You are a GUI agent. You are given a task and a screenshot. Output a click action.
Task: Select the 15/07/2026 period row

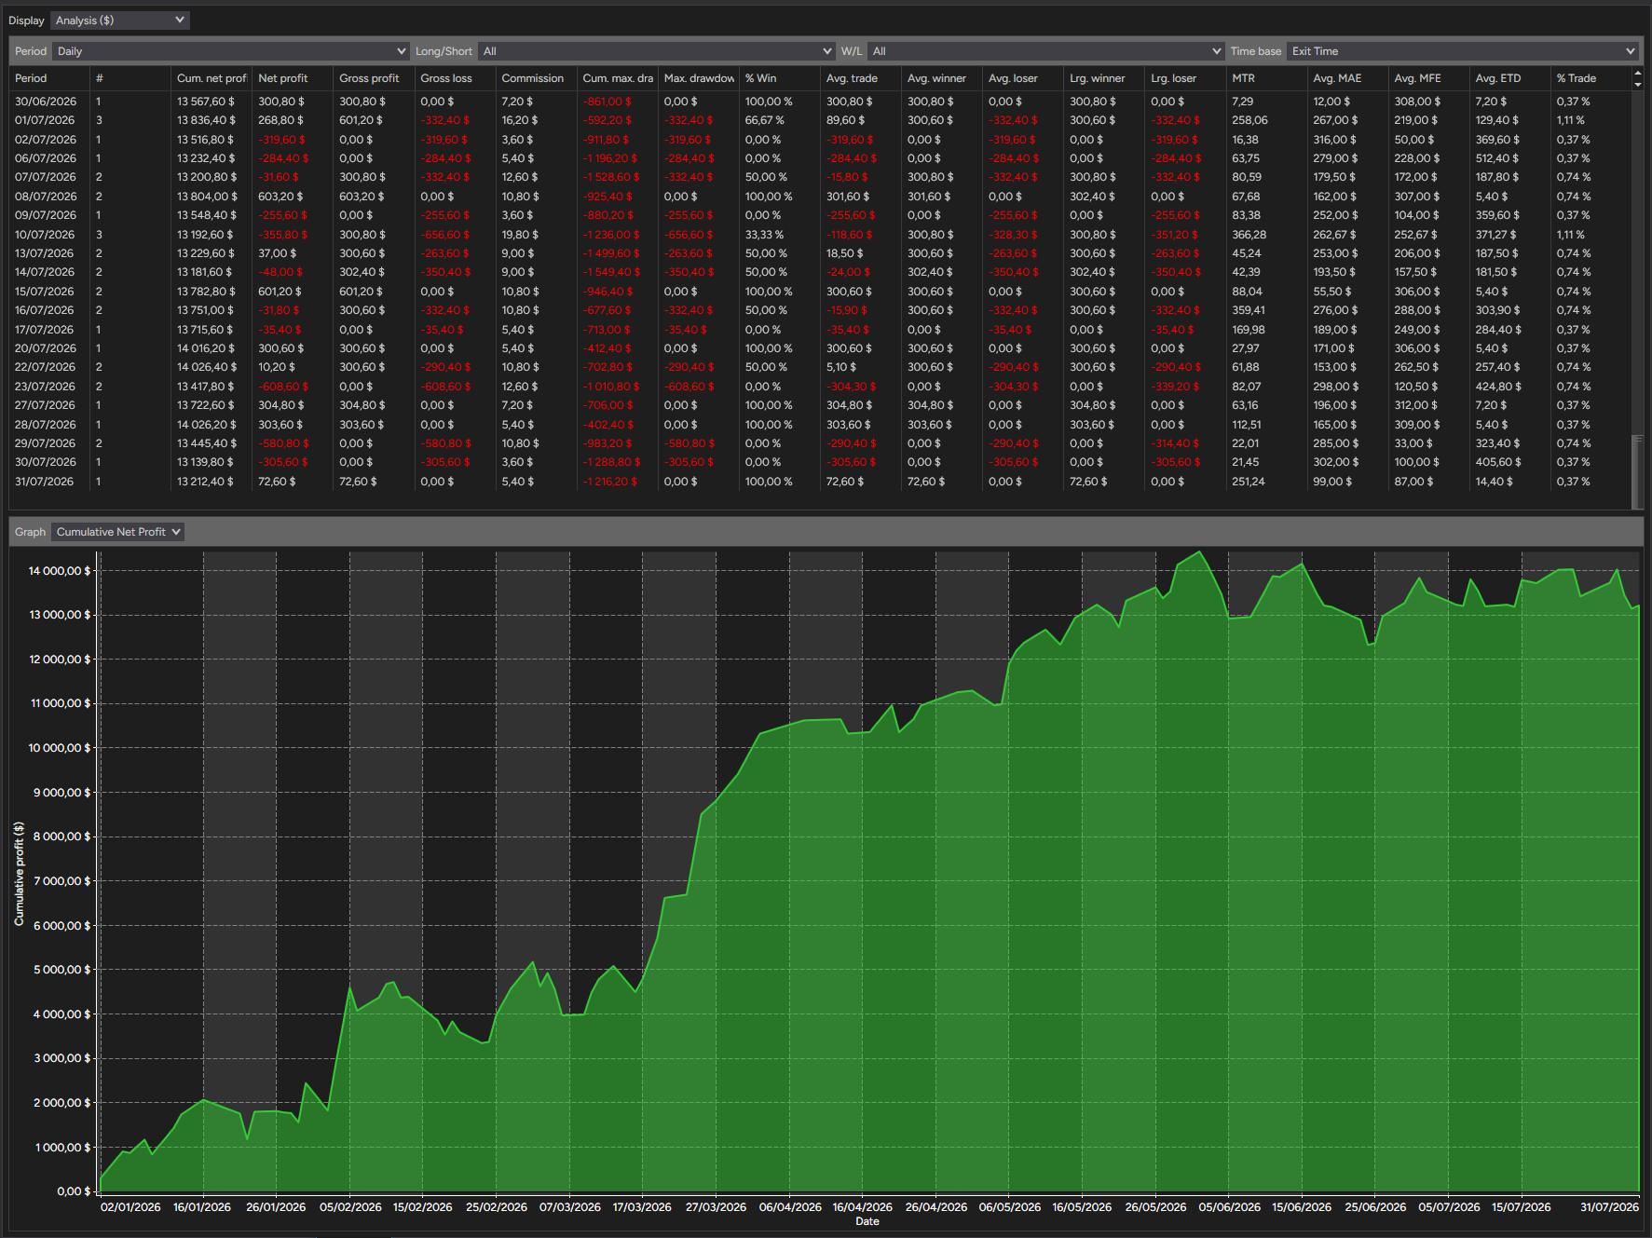820,292
